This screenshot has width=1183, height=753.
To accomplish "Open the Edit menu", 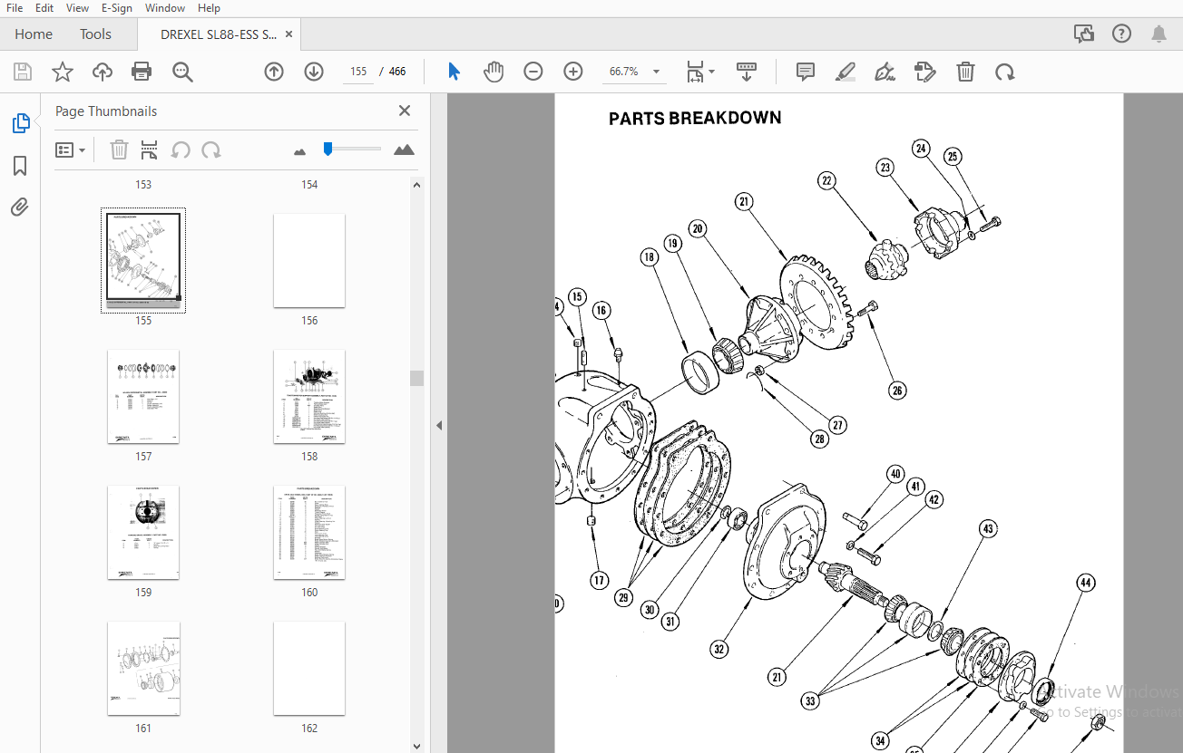I will (x=44, y=8).
